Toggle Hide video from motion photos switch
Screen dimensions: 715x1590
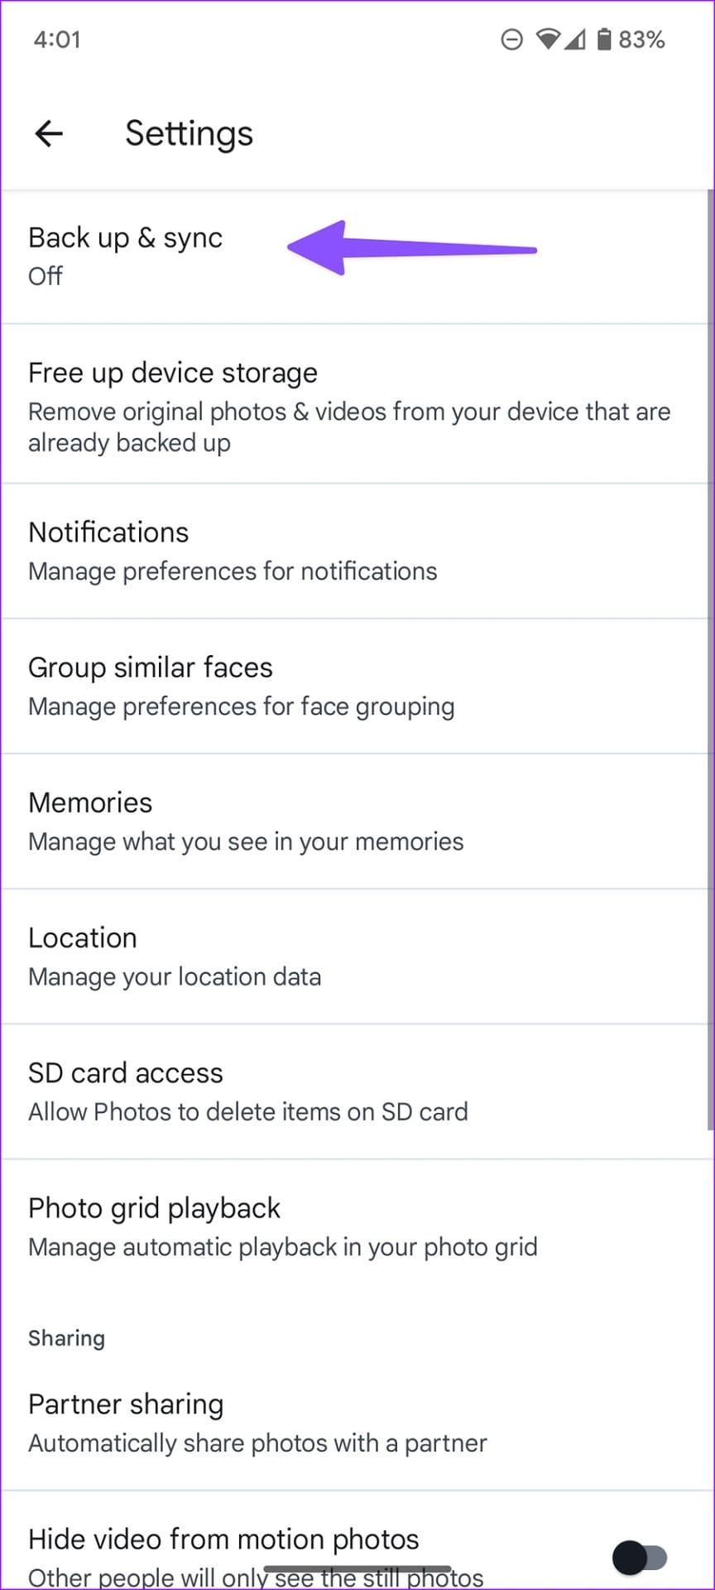640,1558
